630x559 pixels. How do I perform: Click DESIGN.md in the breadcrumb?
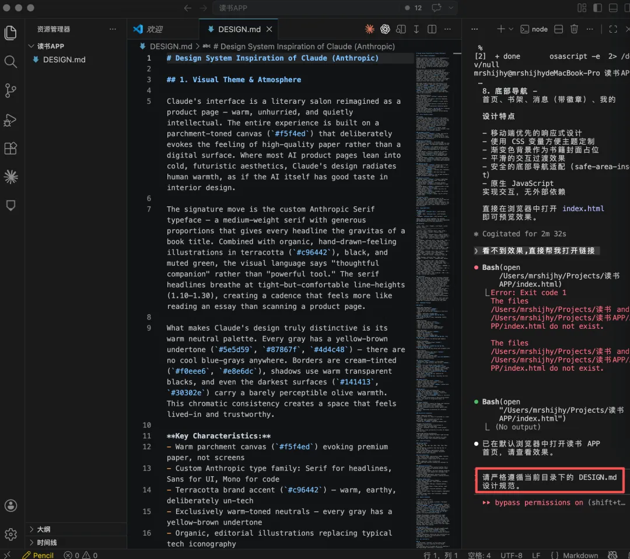[171, 46]
